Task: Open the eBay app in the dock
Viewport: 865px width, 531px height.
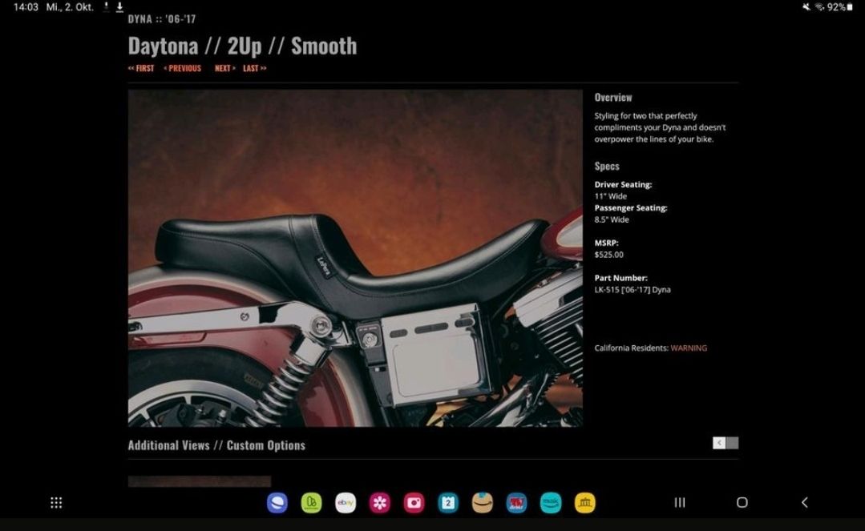Action: 346,503
